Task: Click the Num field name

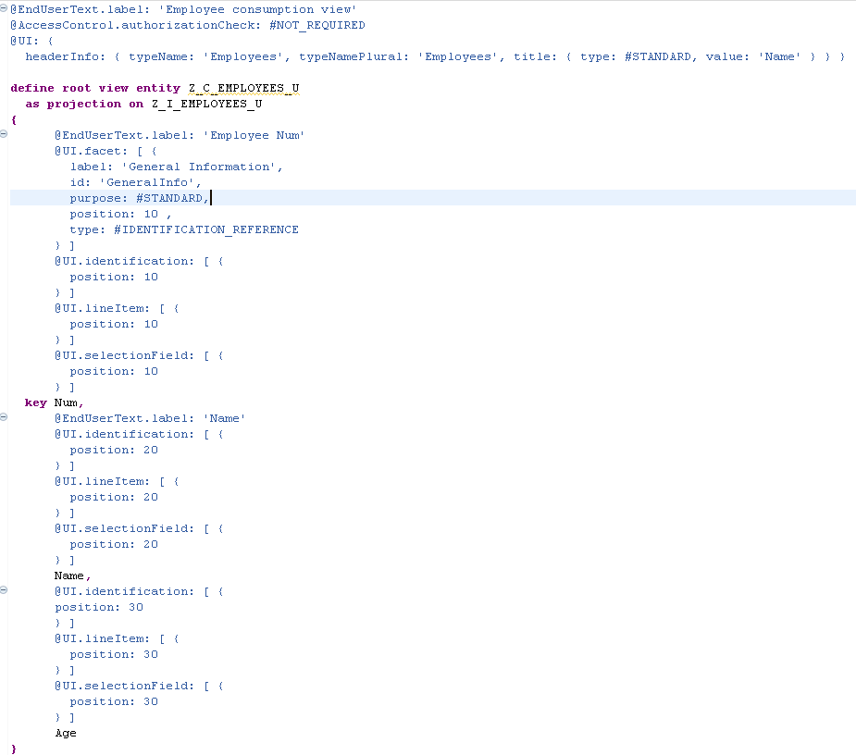Action: (66, 402)
